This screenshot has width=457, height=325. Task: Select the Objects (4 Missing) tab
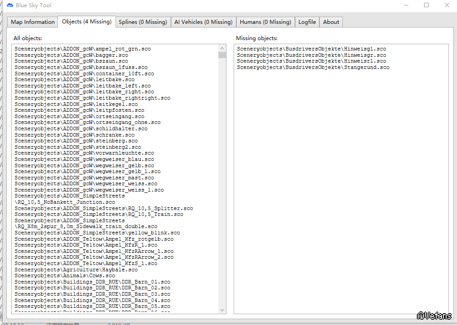[86, 22]
